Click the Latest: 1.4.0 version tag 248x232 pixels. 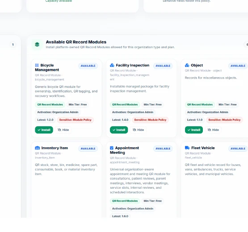tap(120, 120)
